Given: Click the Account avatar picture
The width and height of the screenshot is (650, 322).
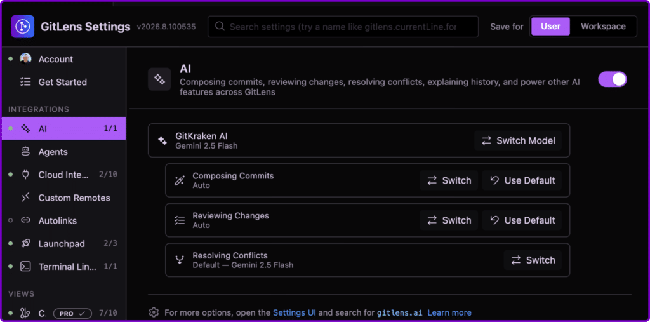Looking at the screenshot, I should point(25,59).
